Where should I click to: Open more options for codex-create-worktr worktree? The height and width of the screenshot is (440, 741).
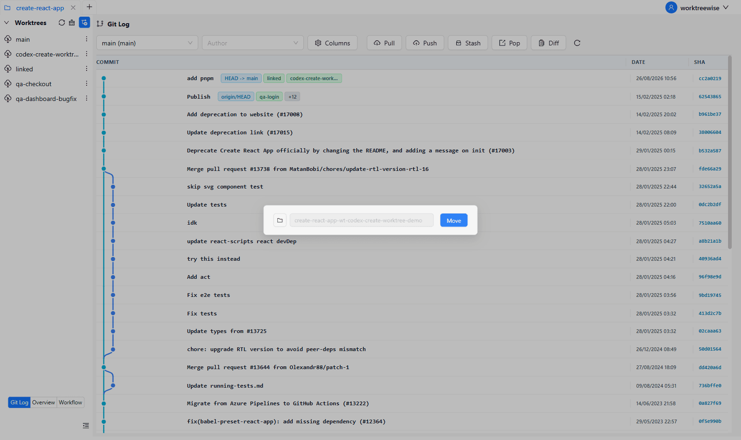point(87,54)
